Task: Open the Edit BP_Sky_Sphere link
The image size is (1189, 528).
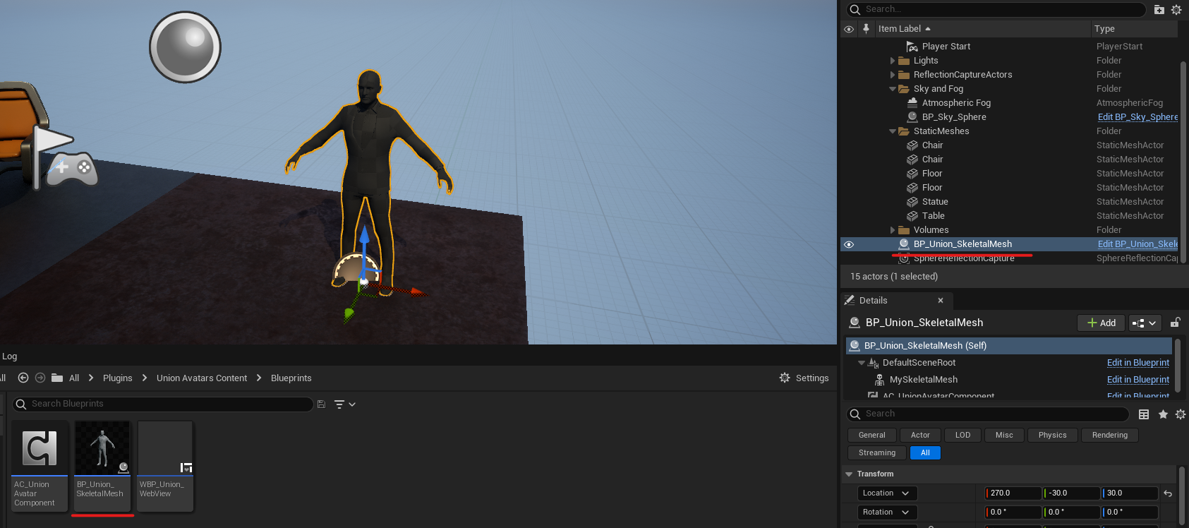Action: tap(1137, 117)
